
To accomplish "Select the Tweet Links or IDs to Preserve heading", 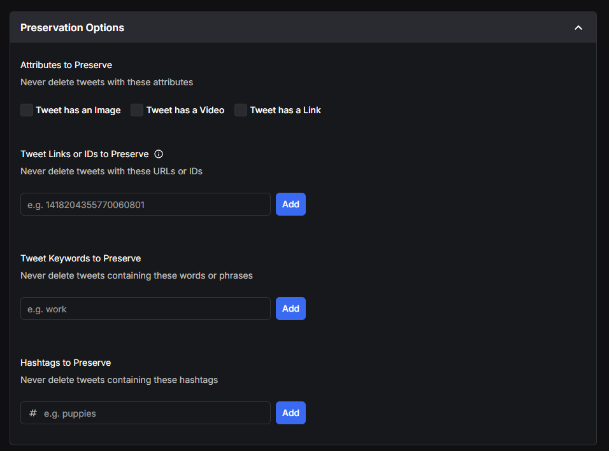I will [84, 154].
